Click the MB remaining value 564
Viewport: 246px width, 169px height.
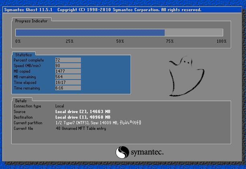(68, 77)
